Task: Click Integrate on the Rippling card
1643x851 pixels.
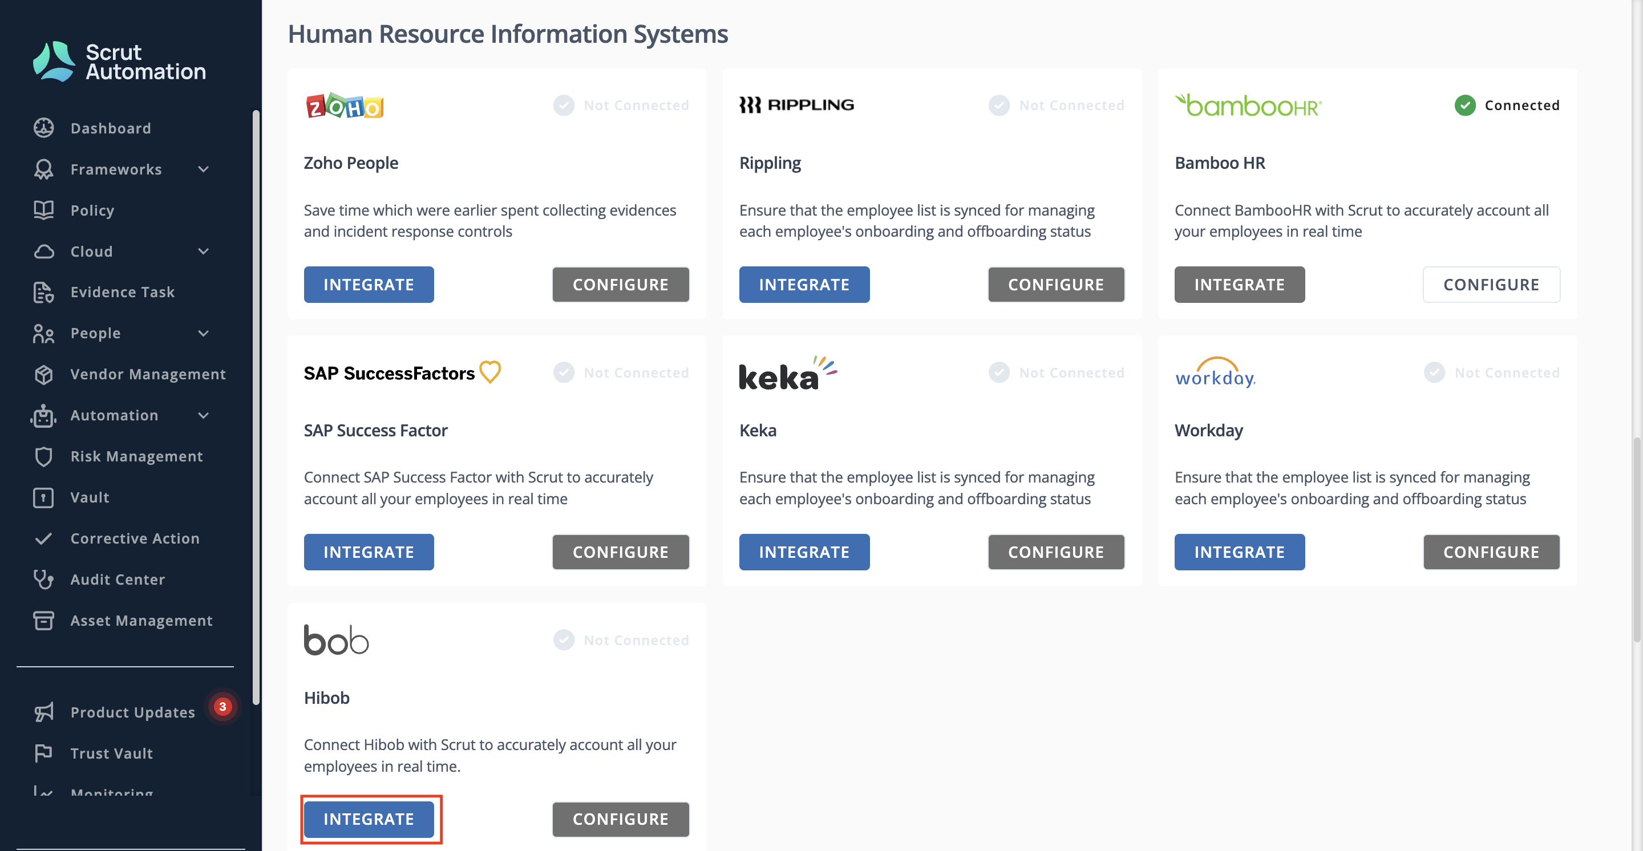Action: [804, 284]
